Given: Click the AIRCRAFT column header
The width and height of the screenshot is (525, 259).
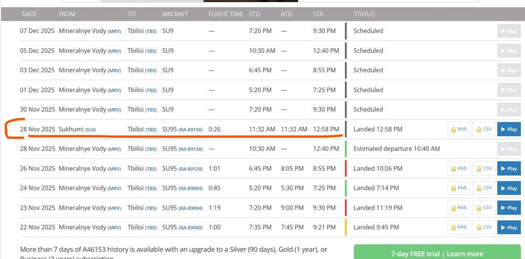Looking at the screenshot, I should (x=175, y=14).
